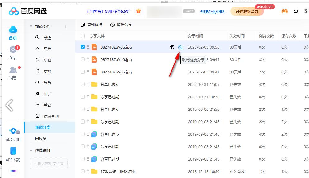This screenshot has width=309, height=178.
Task: Click the cancel share icon on the selected row
Action: 180,47
